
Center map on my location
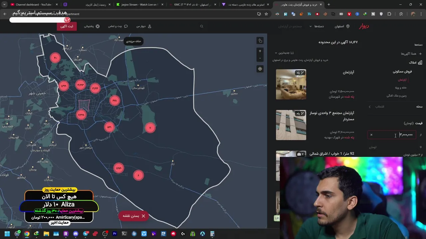(260, 69)
